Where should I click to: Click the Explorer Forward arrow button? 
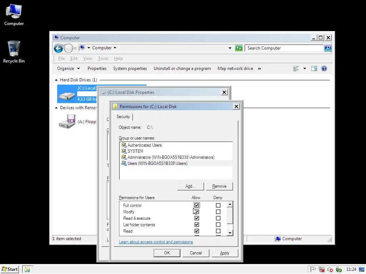click(x=68, y=48)
